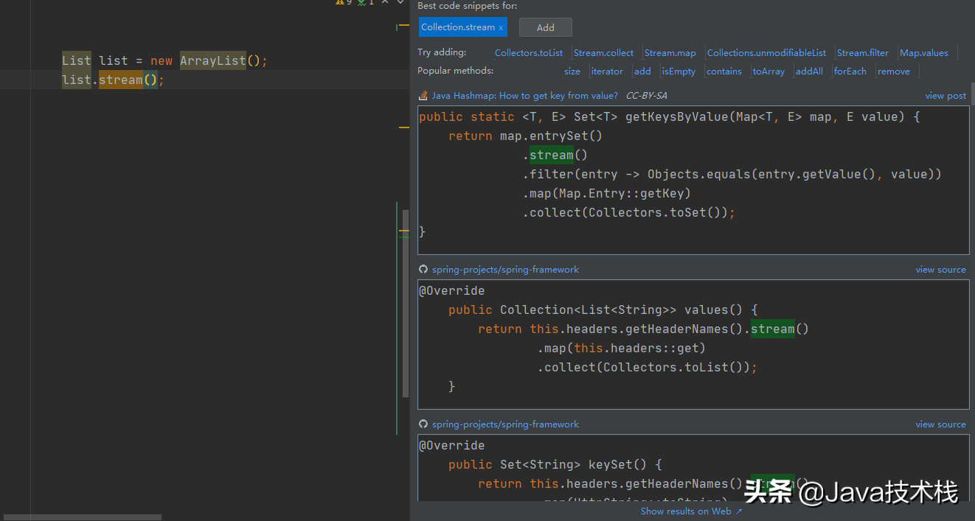Select the popular method add
The height and width of the screenshot is (521, 975).
642,71
